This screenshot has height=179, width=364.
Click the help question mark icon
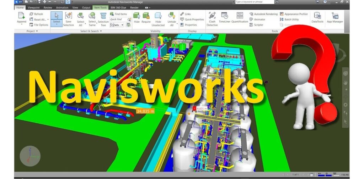pos(325,2)
